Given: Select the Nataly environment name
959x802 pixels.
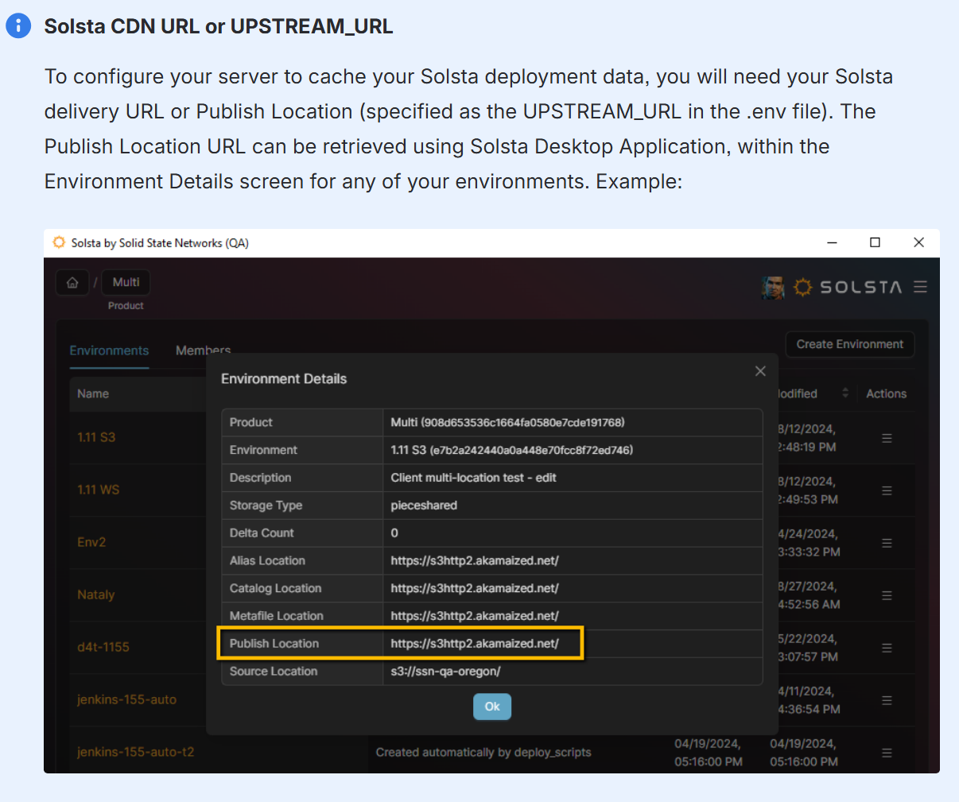Looking at the screenshot, I should click(x=95, y=595).
